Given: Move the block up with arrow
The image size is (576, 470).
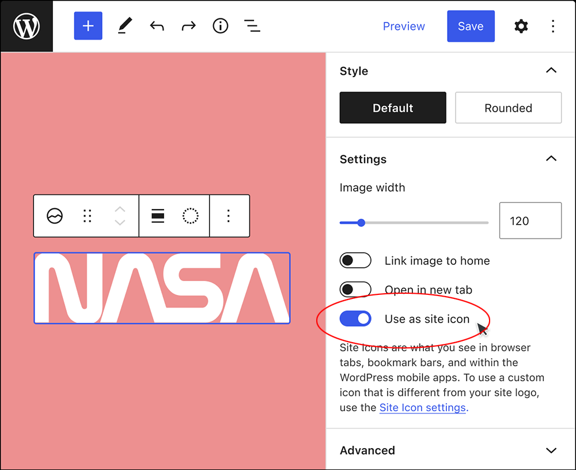Looking at the screenshot, I should coord(120,210).
